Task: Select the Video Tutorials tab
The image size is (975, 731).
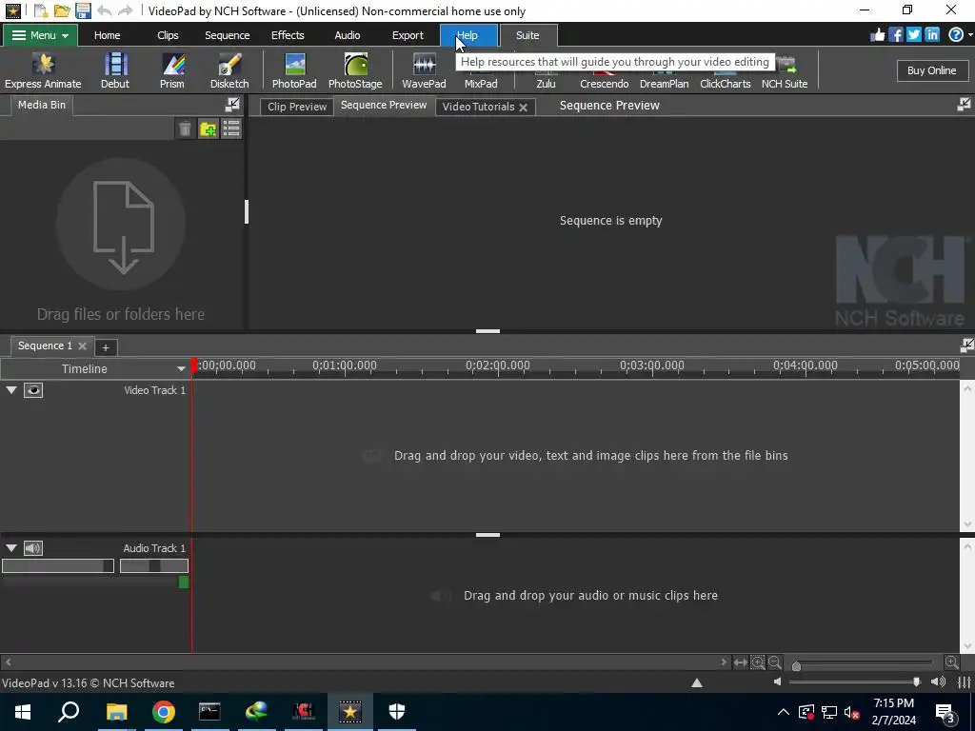Action: (478, 107)
